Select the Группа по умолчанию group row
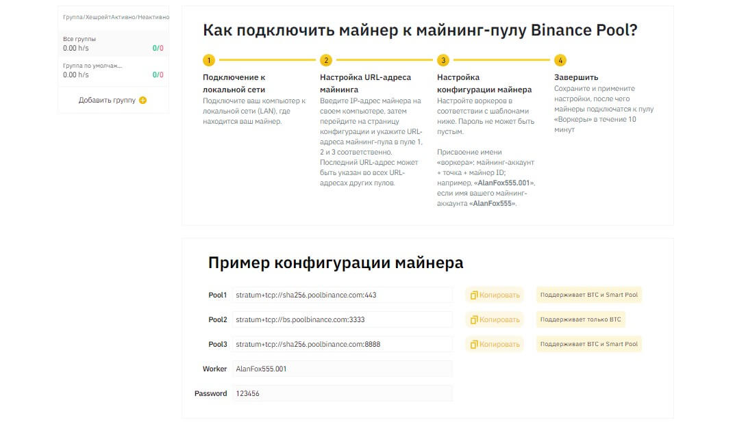The width and height of the screenshot is (746, 422). tap(112, 70)
